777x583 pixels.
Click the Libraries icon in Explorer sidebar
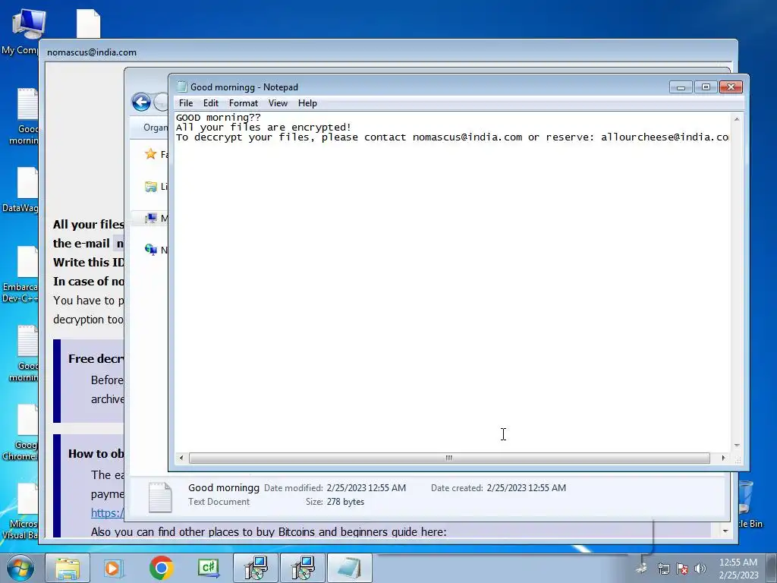click(x=151, y=187)
